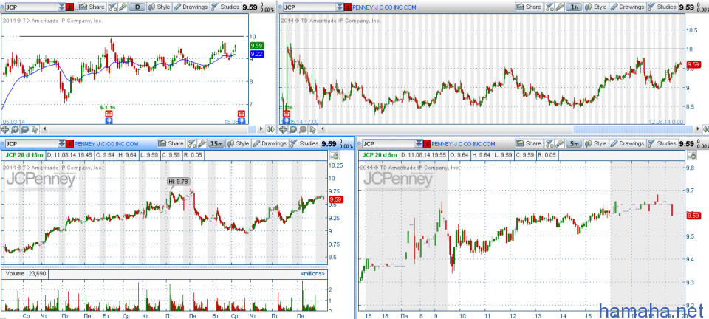Click Share button in the 5m chart
Screen dimensions: 709x319
529,143
